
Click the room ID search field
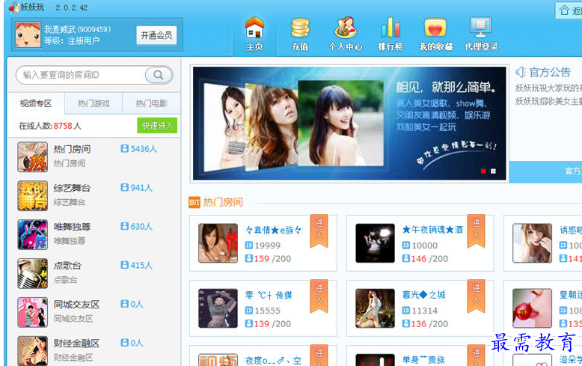point(81,75)
